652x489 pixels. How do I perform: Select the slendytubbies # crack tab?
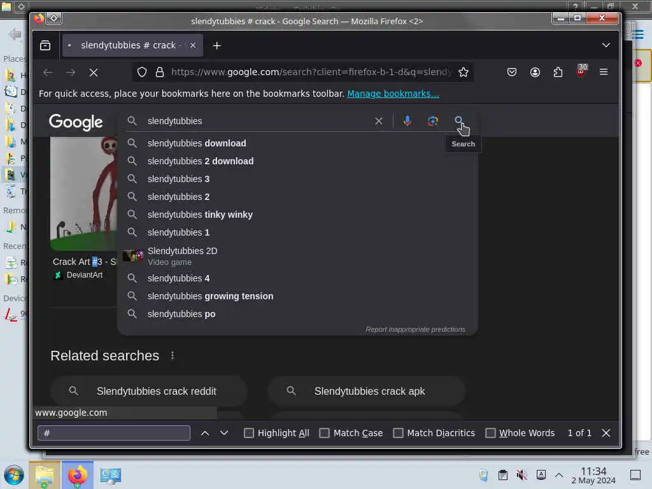point(132,45)
